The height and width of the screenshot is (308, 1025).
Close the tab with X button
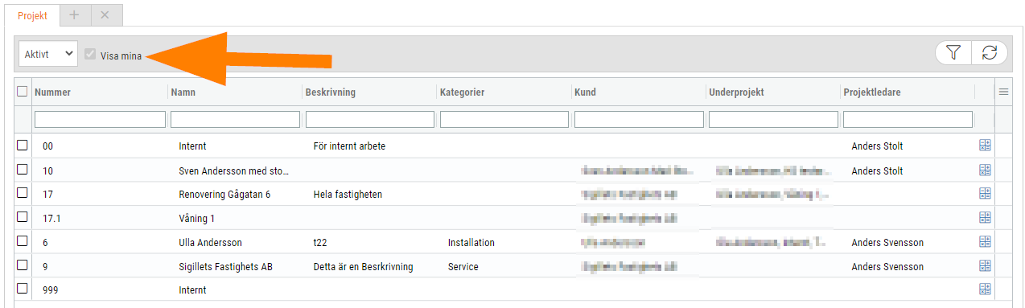tap(105, 15)
